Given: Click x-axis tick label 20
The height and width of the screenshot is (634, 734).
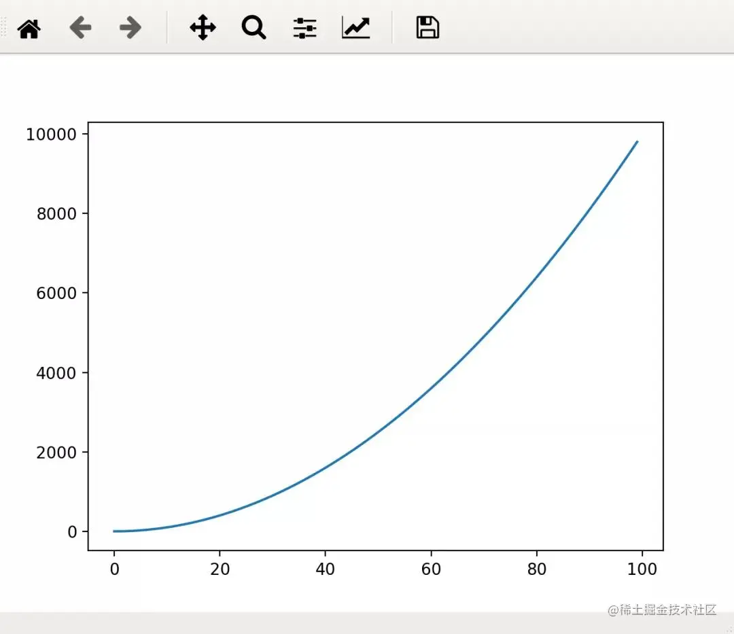Looking at the screenshot, I should click(x=220, y=569).
